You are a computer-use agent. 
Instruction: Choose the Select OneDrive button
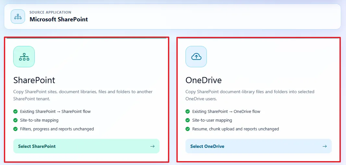[x=258, y=146]
